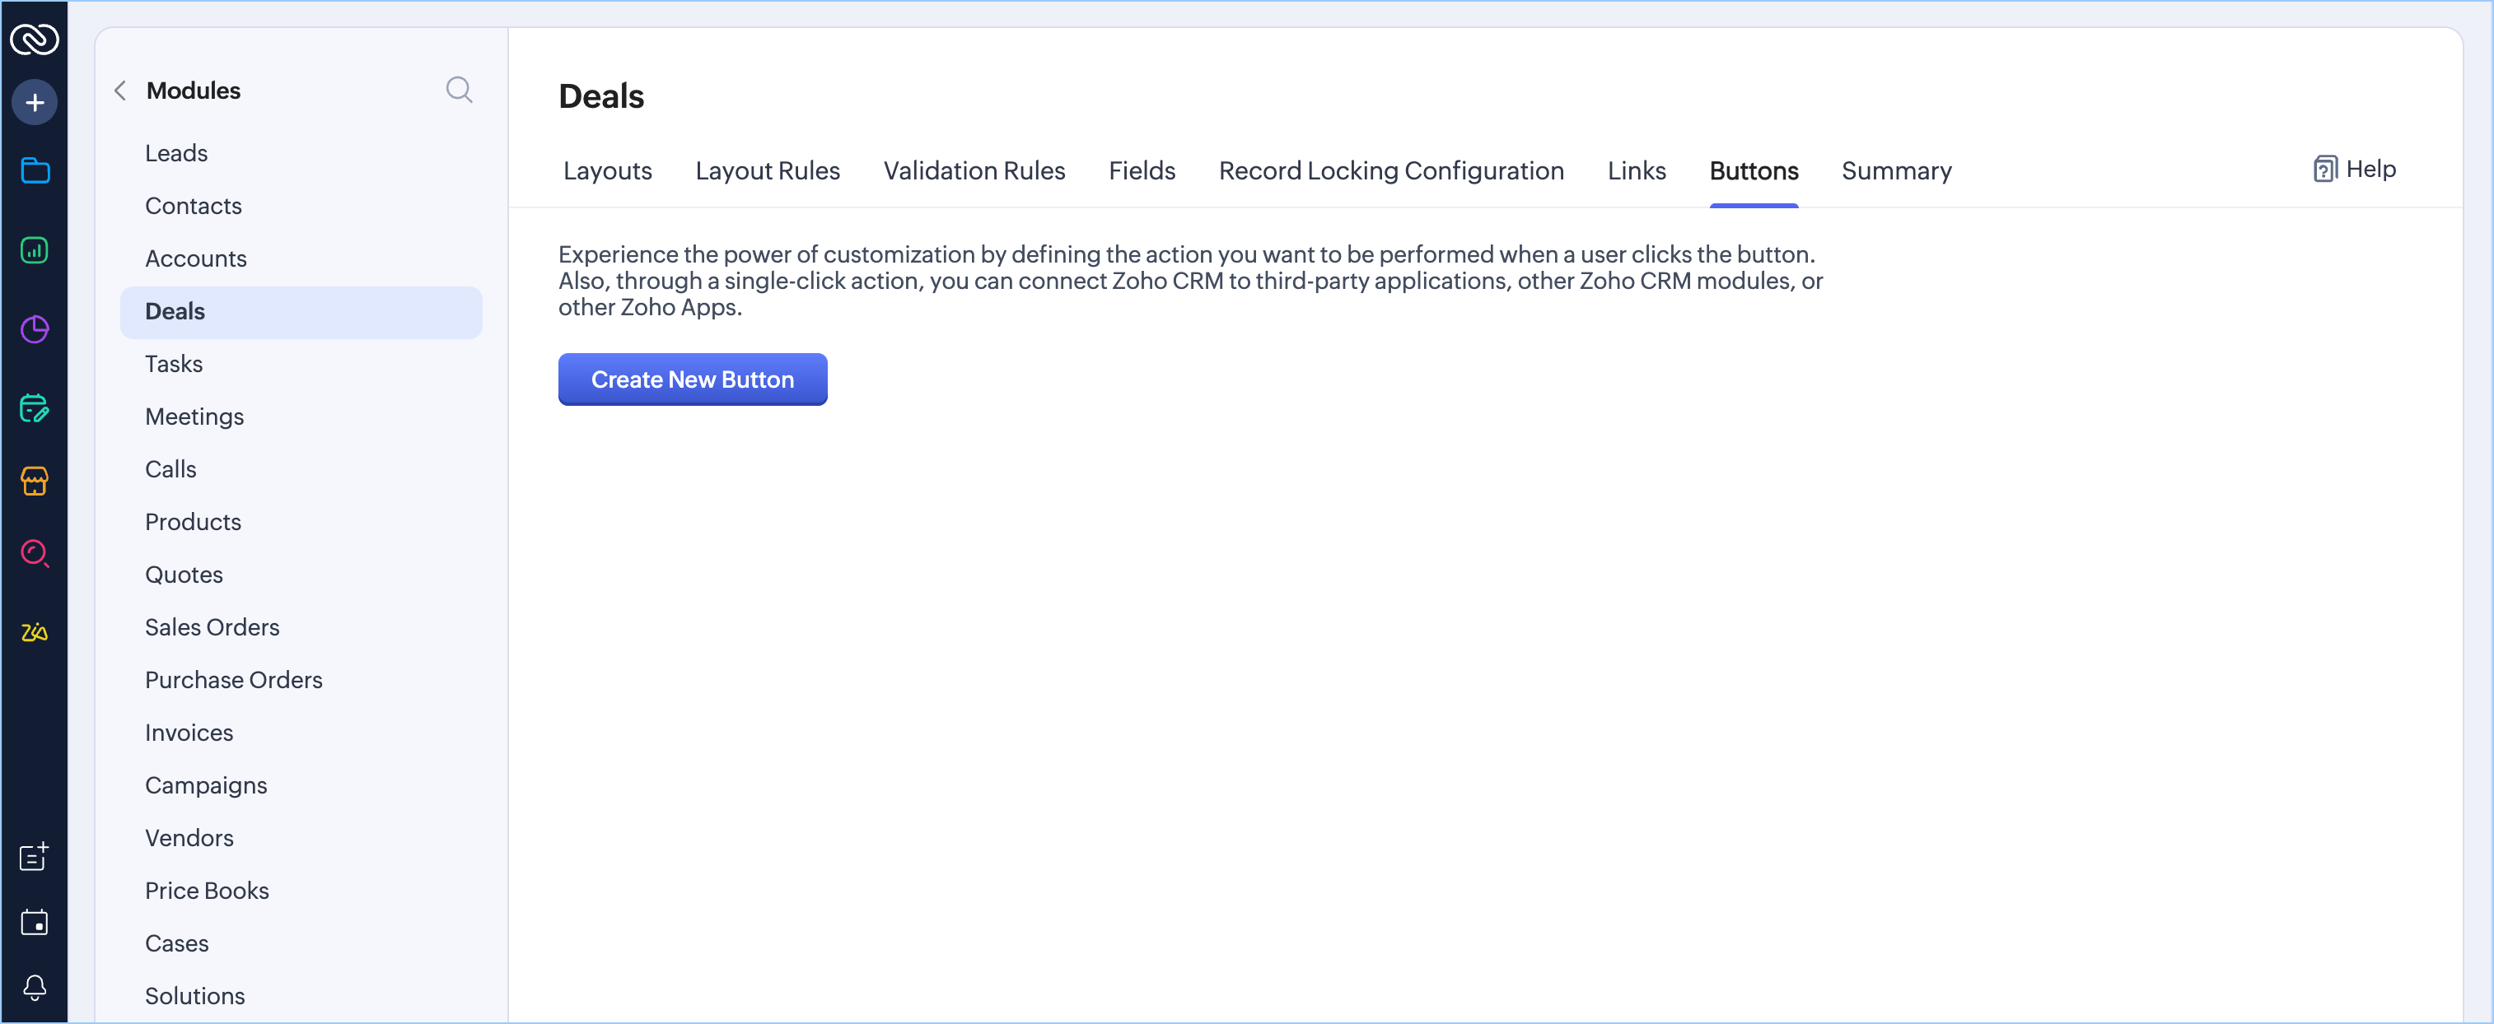
Task: Open the Help link
Action: pyautogui.click(x=2354, y=170)
